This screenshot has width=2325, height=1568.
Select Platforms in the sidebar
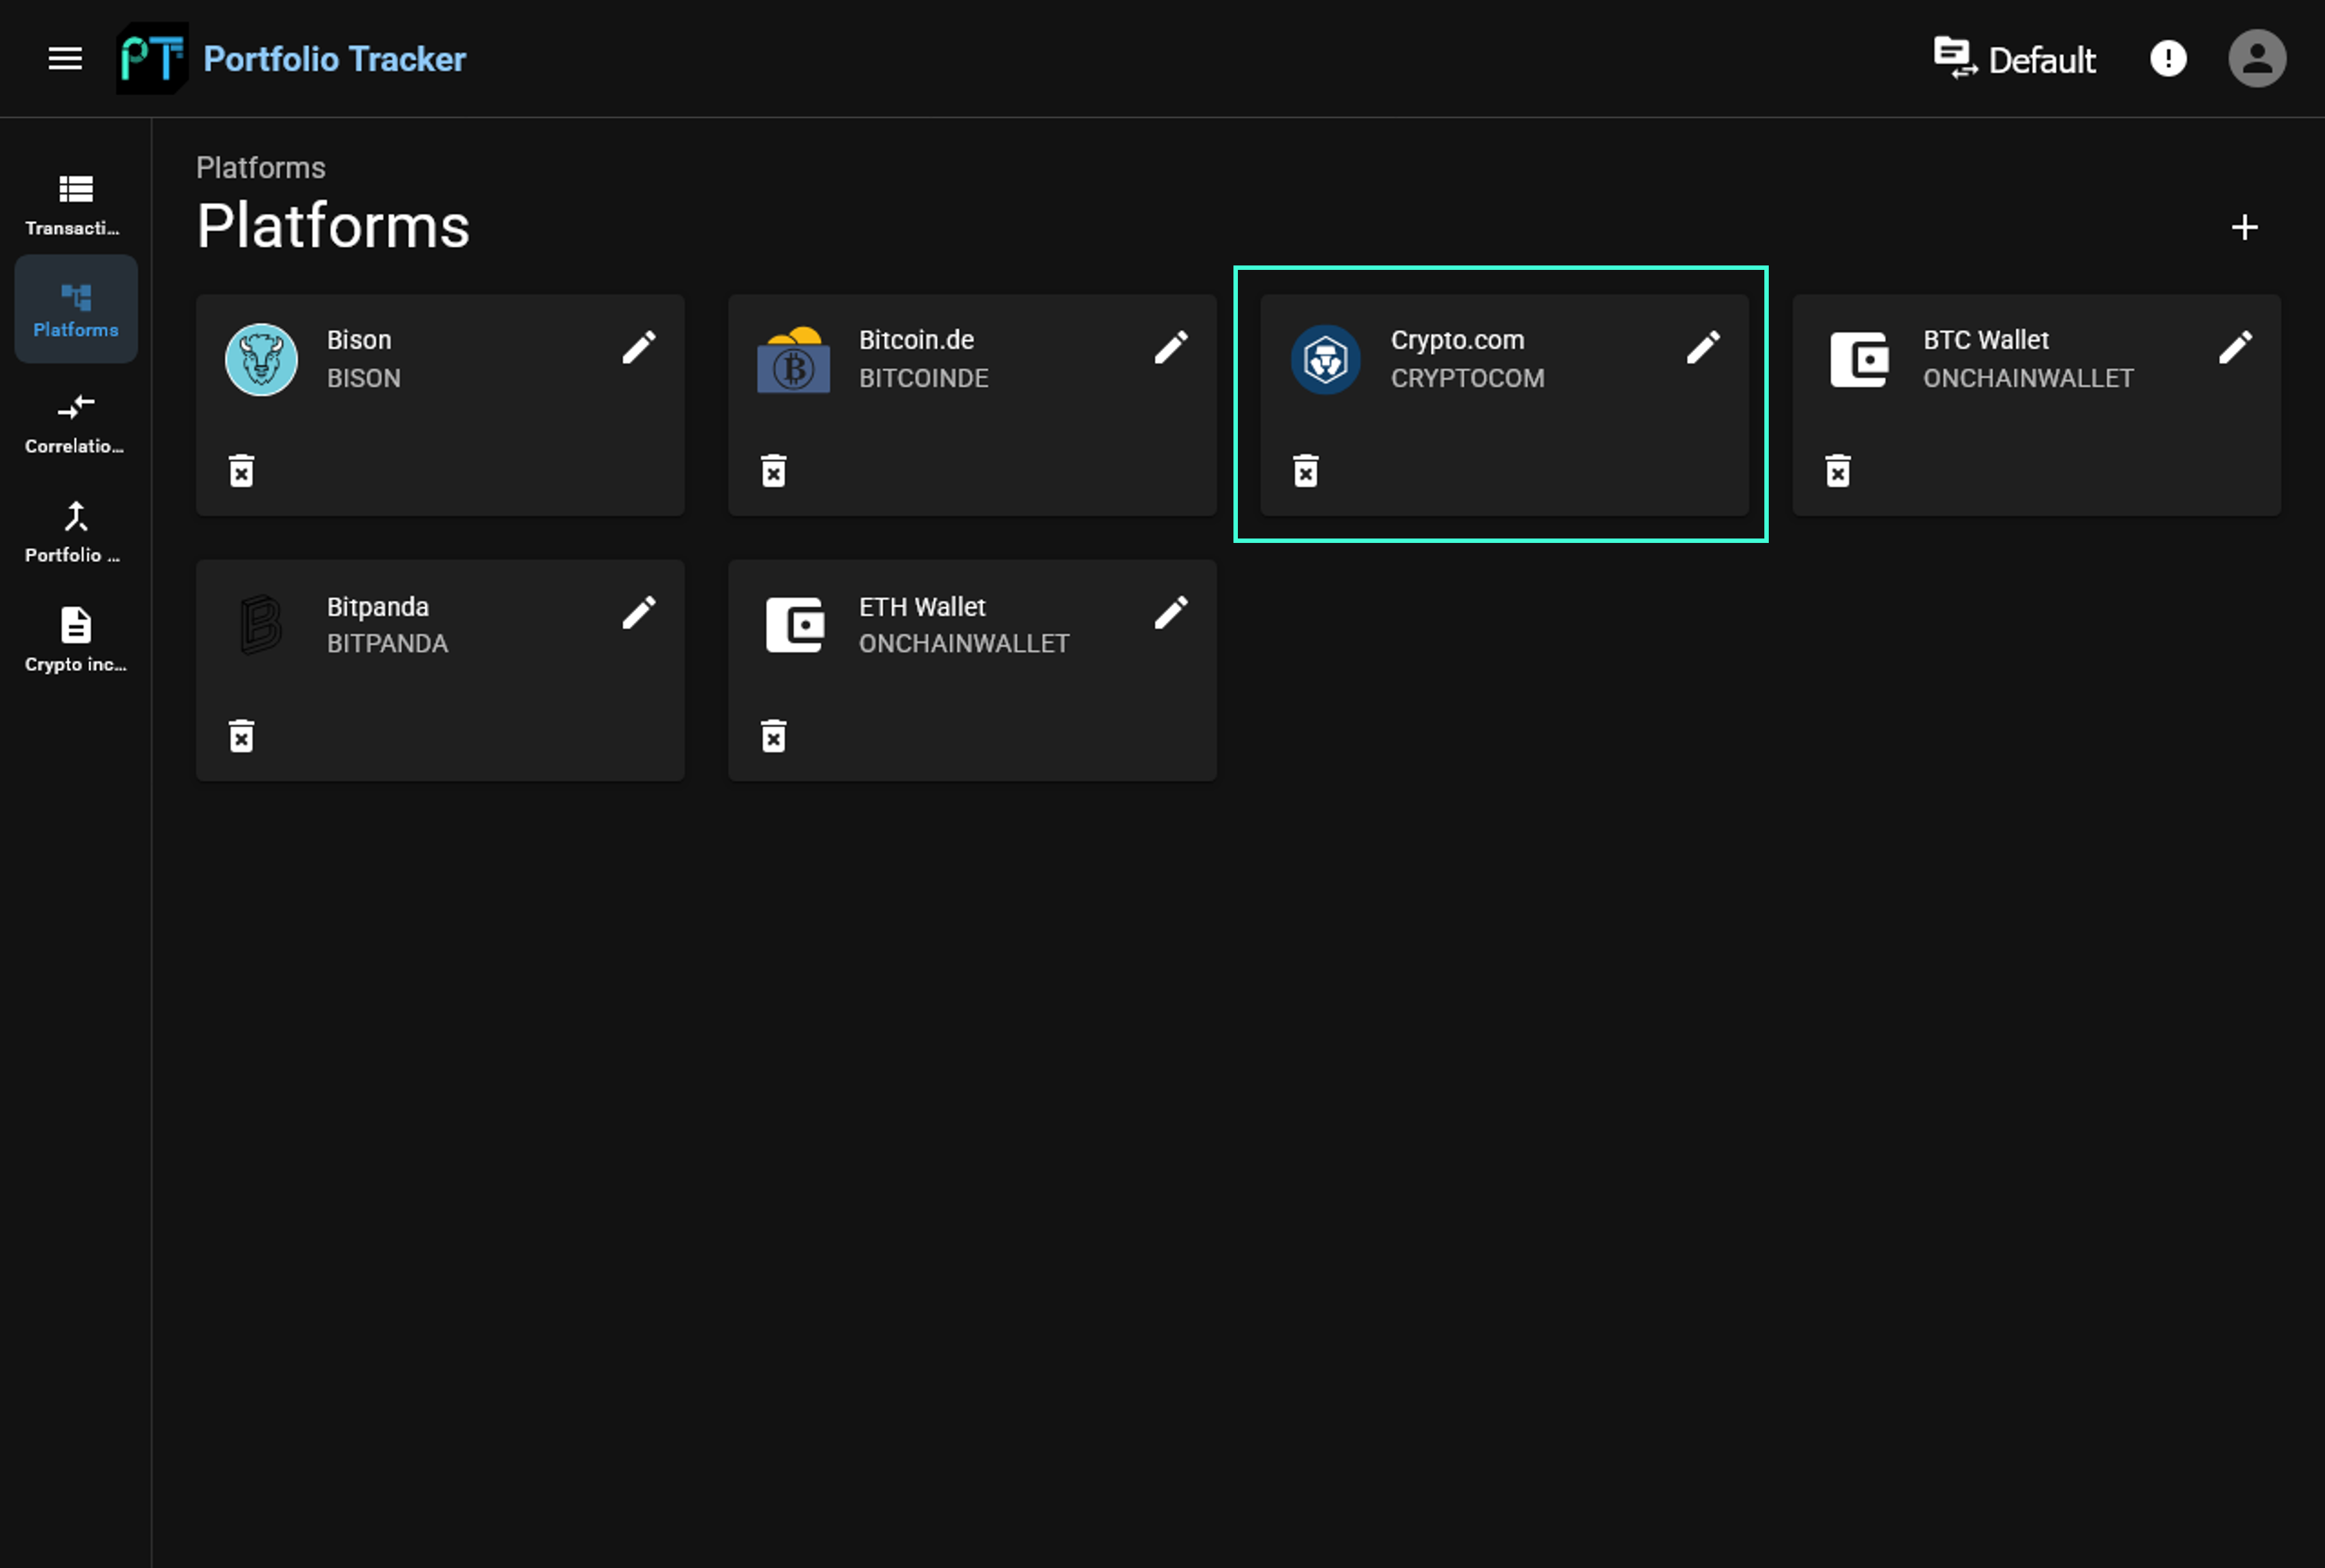point(76,309)
